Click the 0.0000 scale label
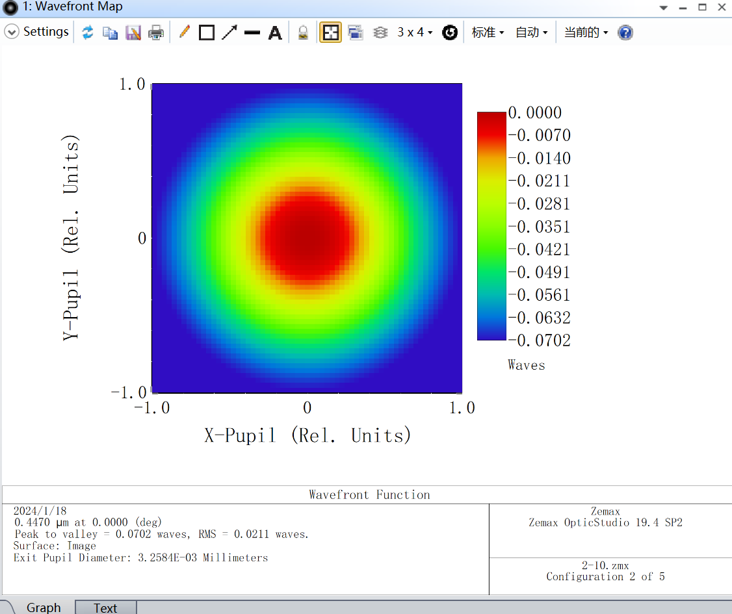 pos(535,112)
